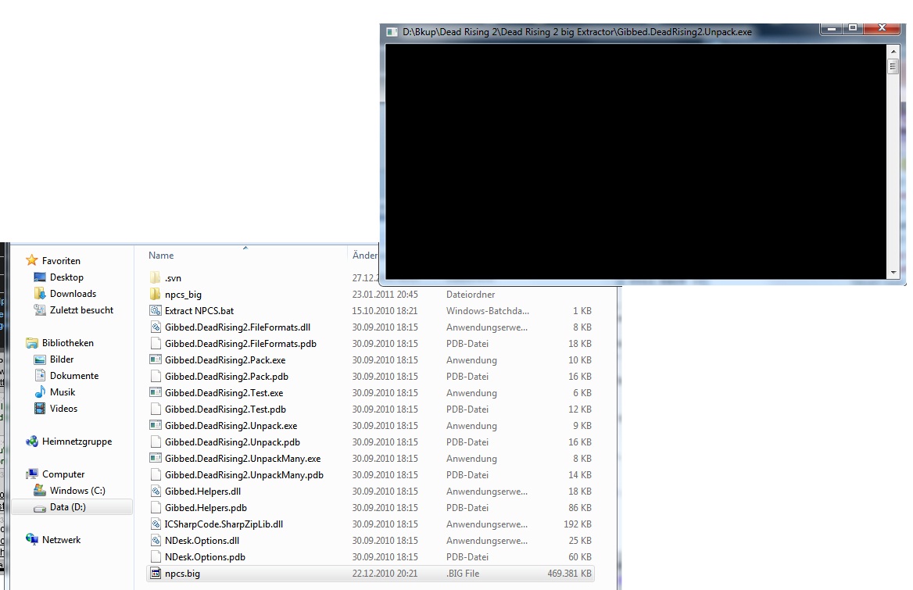Click Gibbed.DeadRising2.FileFormats.dll file icon
This screenshot has width=913, height=590.
[155, 327]
